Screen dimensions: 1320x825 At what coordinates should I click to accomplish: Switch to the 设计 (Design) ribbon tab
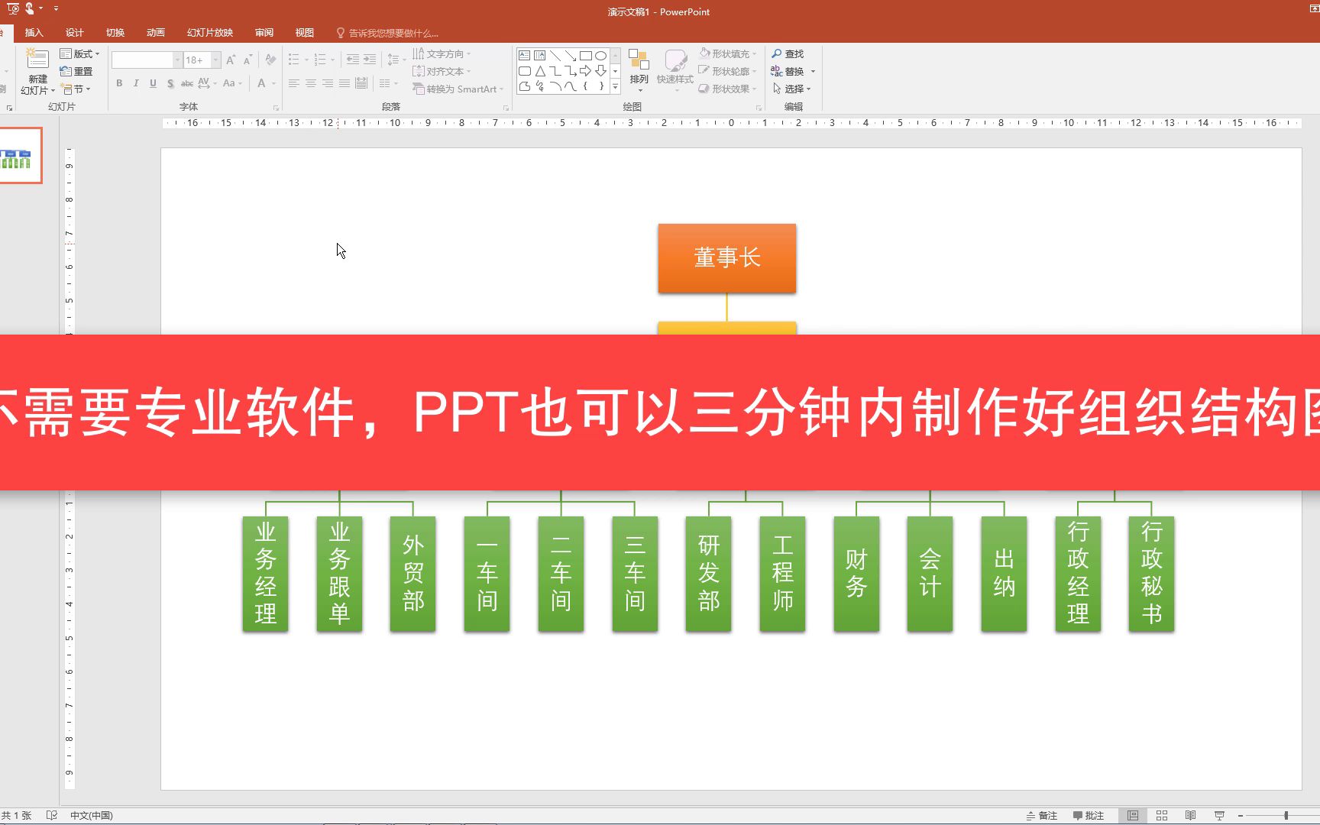pos(74,32)
